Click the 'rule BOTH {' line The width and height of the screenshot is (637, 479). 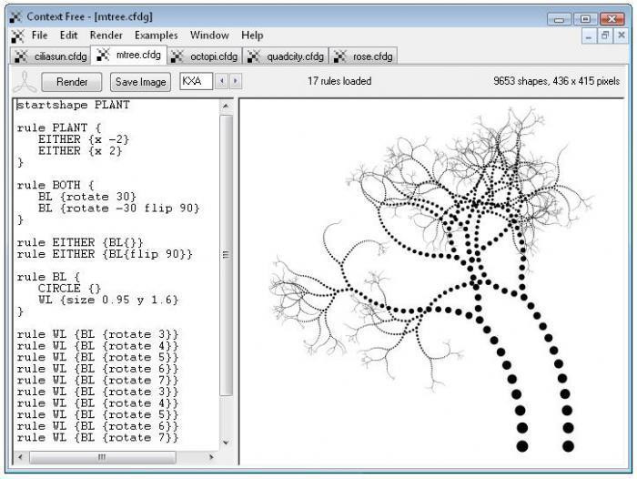56,185
